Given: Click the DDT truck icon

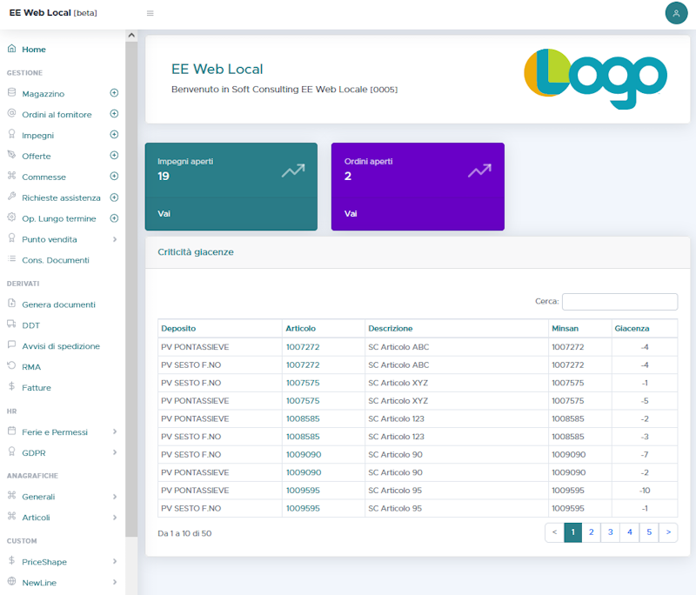Looking at the screenshot, I should pos(11,324).
